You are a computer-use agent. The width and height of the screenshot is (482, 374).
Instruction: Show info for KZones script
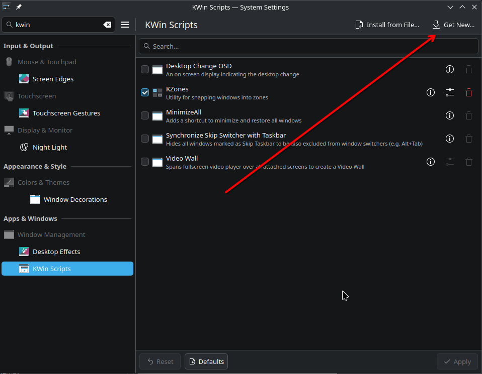click(x=430, y=92)
